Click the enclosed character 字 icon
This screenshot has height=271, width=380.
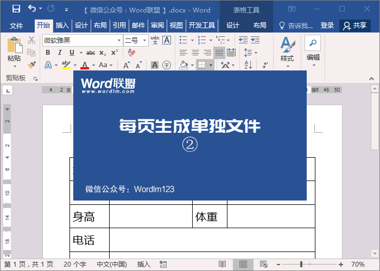(167, 65)
